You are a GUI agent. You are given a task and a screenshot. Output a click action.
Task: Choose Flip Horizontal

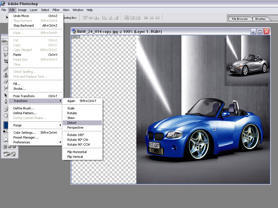pyautogui.click(x=82, y=152)
